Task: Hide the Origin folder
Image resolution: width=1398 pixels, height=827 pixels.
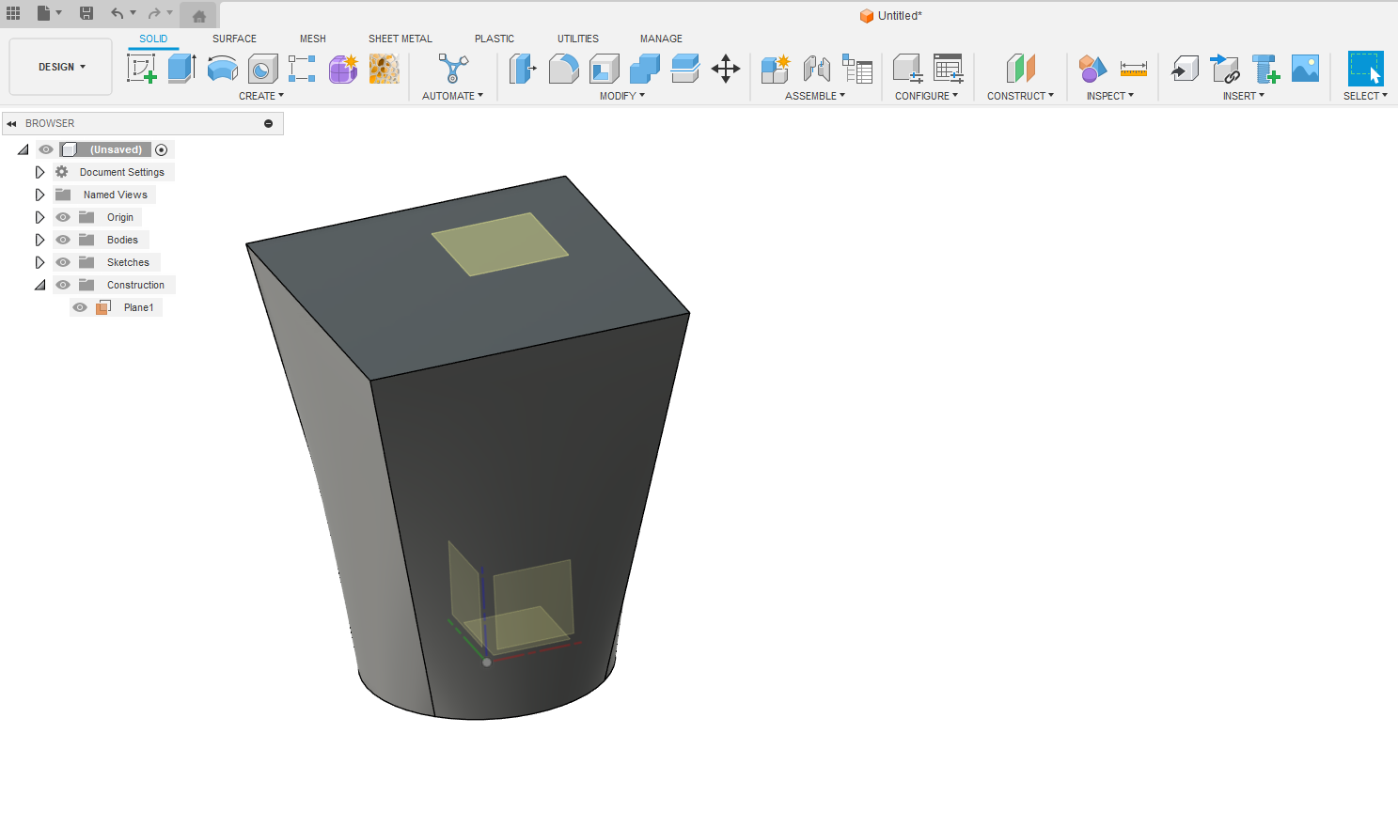Action: coord(63,217)
